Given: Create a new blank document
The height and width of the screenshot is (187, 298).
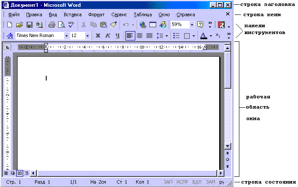Looking at the screenshot, I should pos(9,25).
